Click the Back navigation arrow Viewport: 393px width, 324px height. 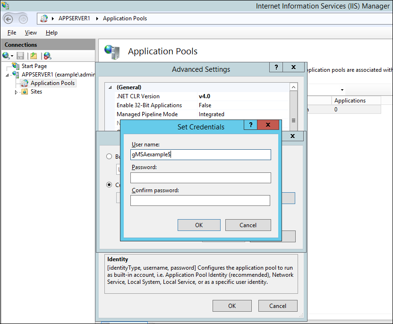tap(9, 18)
